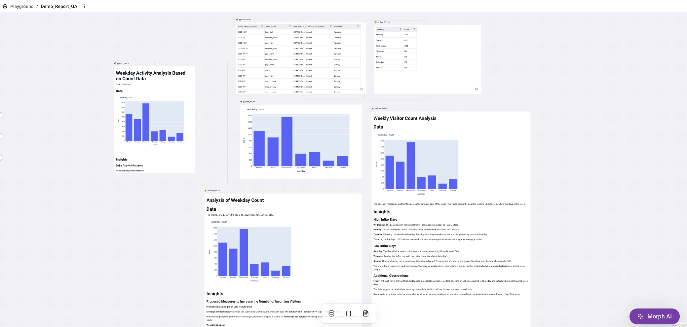Open weekday column menu in python_26389 table
The image size is (687, 327).
click(x=358, y=26)
